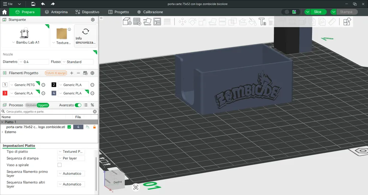Viewport: 368px width, 195px height.
Task: Switch to the Progetto tab
Action: (118, 12)
